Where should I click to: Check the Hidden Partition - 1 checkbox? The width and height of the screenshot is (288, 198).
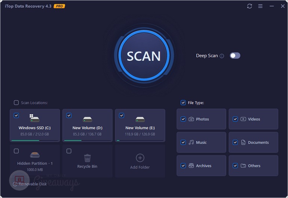pyautogui.click(x=16, y=151)
